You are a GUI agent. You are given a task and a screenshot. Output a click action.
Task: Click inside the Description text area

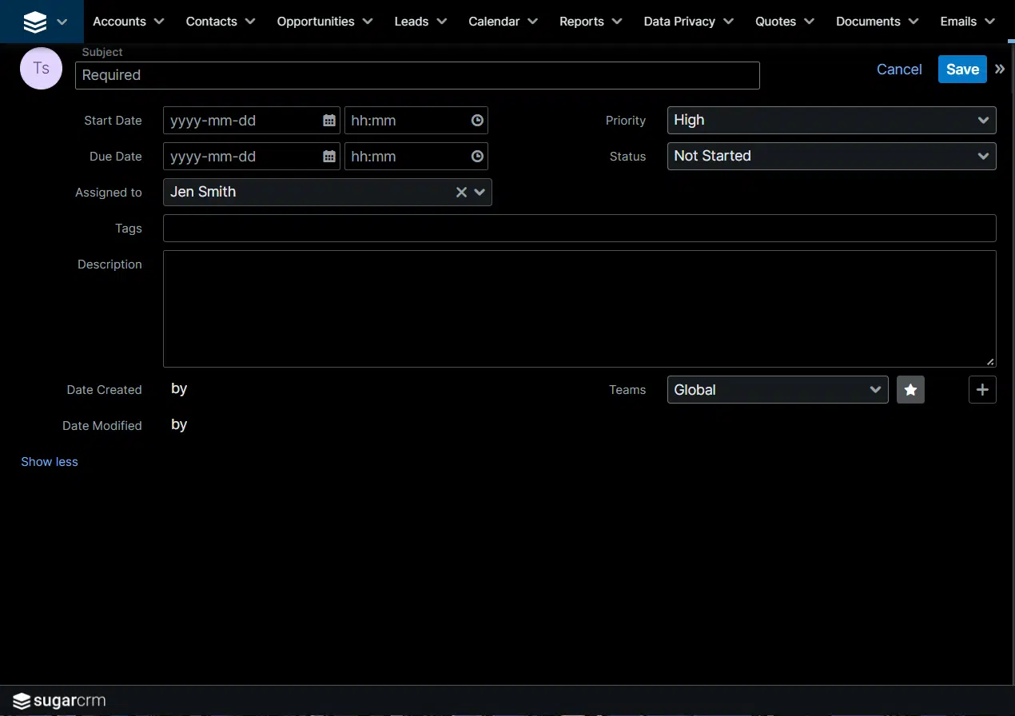579,308
